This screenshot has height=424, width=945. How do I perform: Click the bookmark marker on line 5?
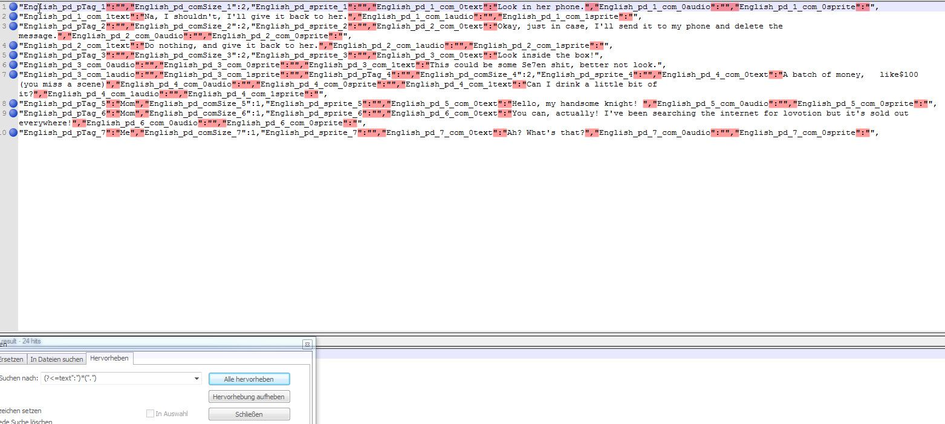(x=13, y=56)
